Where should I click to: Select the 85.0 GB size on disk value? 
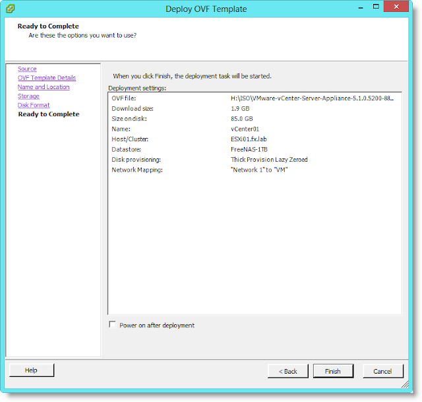pos(242,119)
